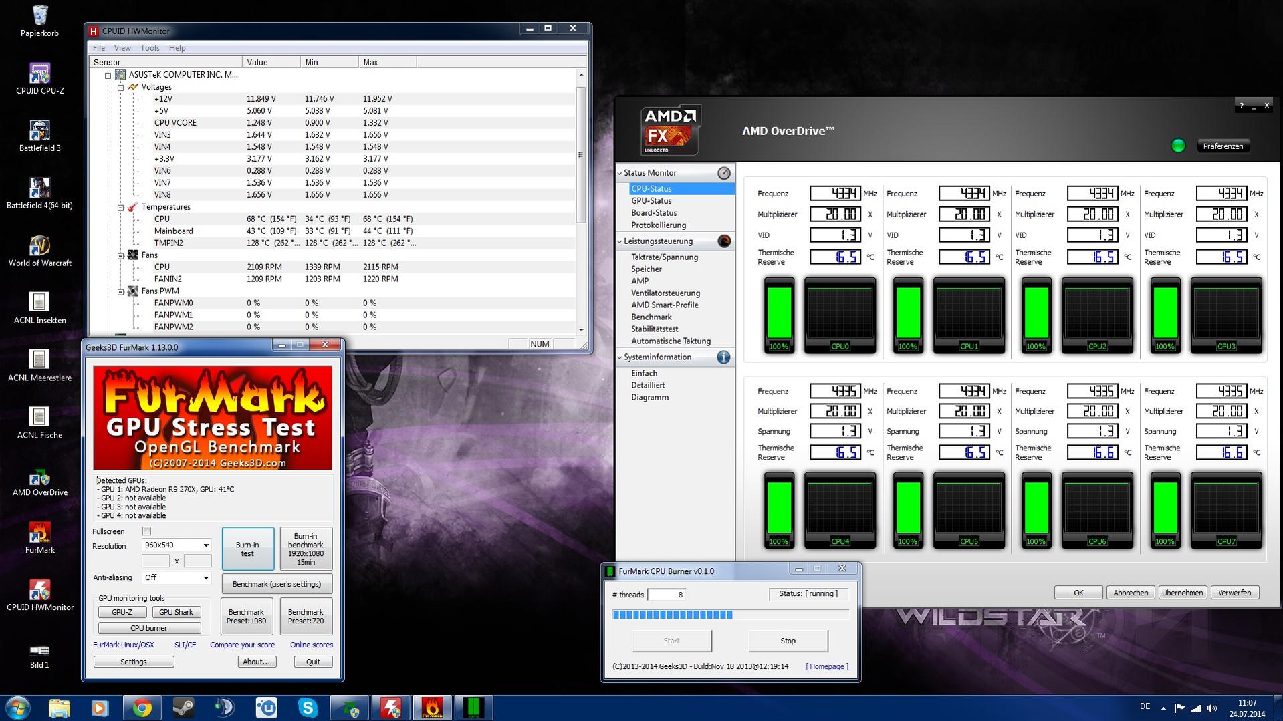
Task: Toggle the Fullscreen checkbox in FurMark
Action: (146, 531)
